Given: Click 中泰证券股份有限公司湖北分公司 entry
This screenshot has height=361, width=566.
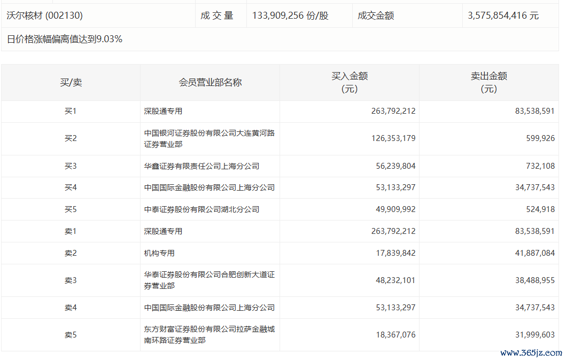Looking at the screenshot, I should coord(201,209).
